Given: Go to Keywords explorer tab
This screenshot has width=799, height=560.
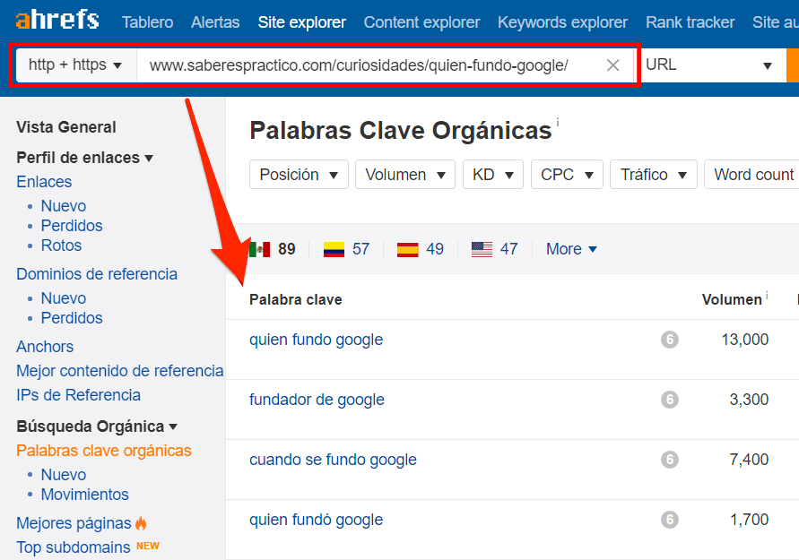Looking at the screenshot, I should tap(562, 22).
